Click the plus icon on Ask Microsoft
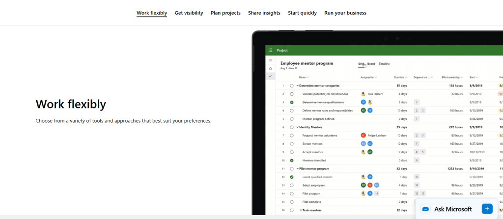The width and height of the screenshot is (503, 219). pos(487,209)
